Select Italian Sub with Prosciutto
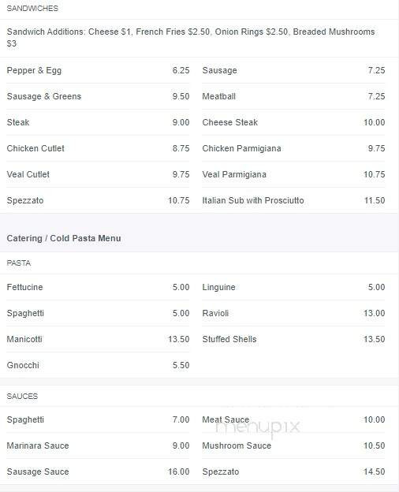Viewport: 399px width, 492px height. click(x=293, y=200)
